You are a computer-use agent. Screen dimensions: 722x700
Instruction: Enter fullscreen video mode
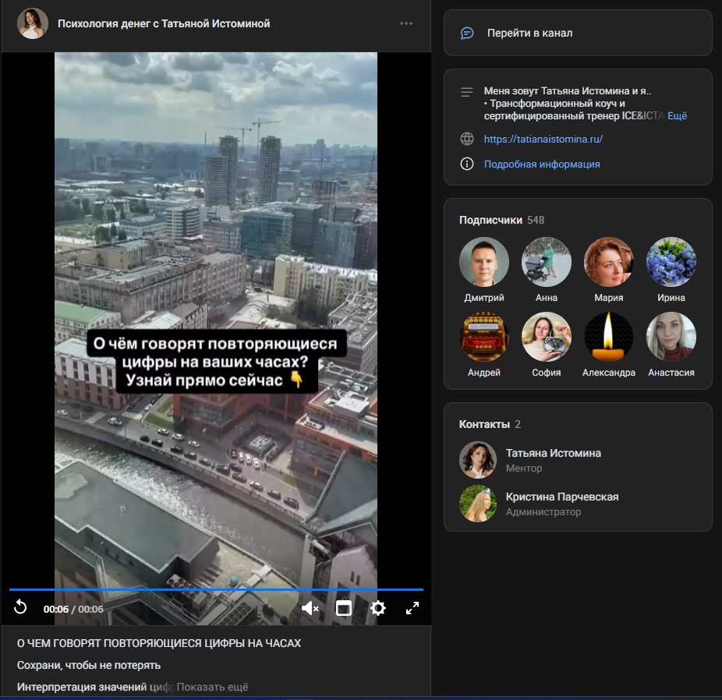click(412, 609)
